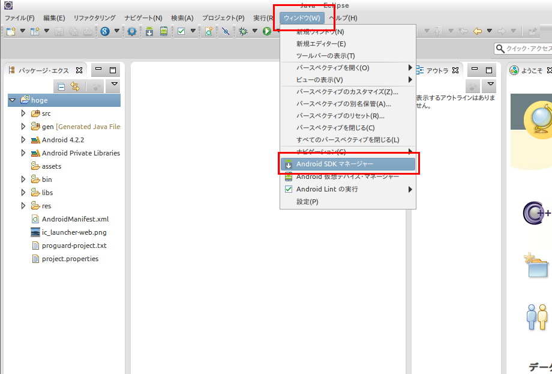Choose パースペクティブの別名保管(A)... item
552x374 pixels.
pos(348,104)
